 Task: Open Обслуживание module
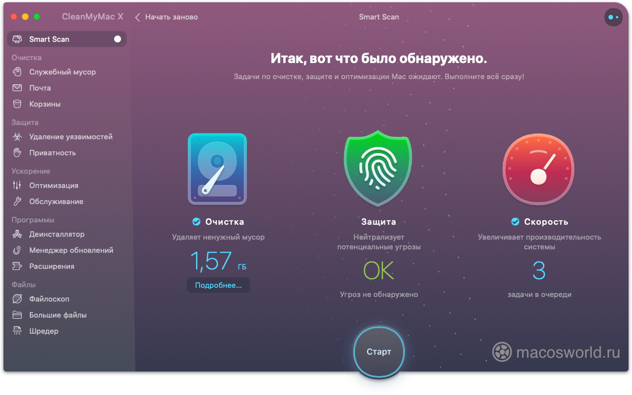(x=56, y=202)
